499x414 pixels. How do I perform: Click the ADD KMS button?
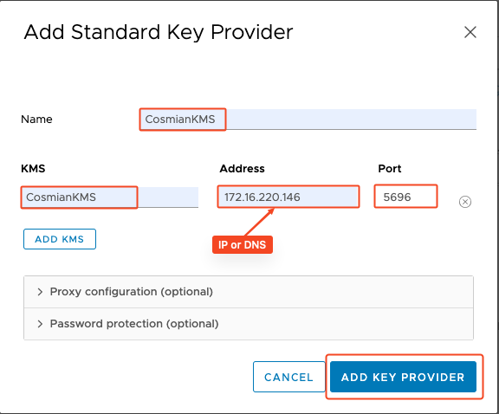(x=60, y=239)
